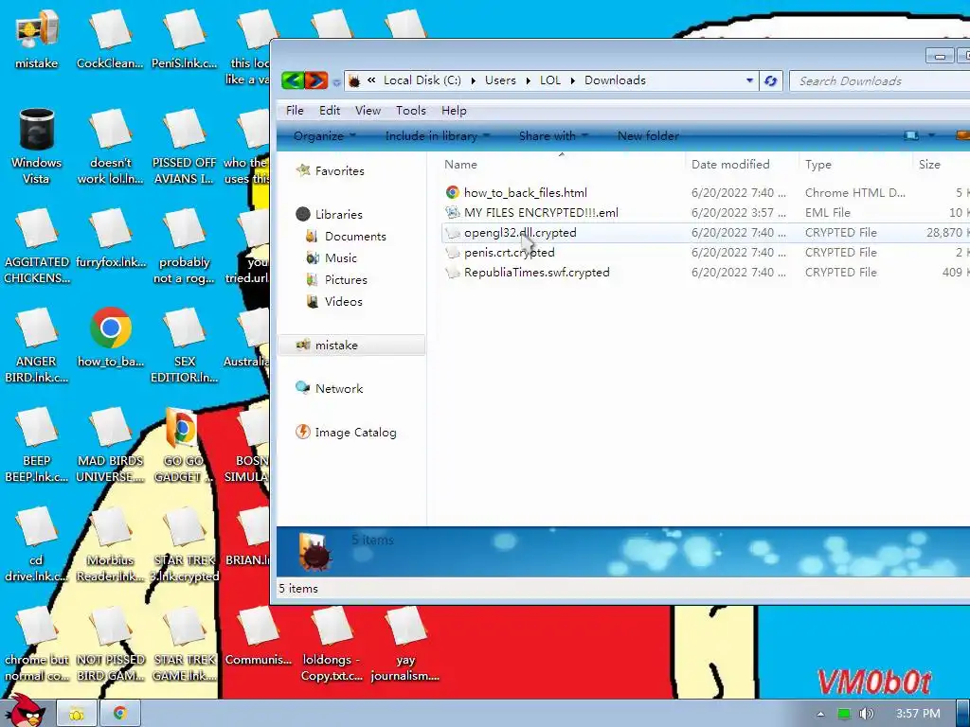Expand the arrow after Local Disk (C:)
Viewport: 970px width, 727px height.
[x=474, y=81]
